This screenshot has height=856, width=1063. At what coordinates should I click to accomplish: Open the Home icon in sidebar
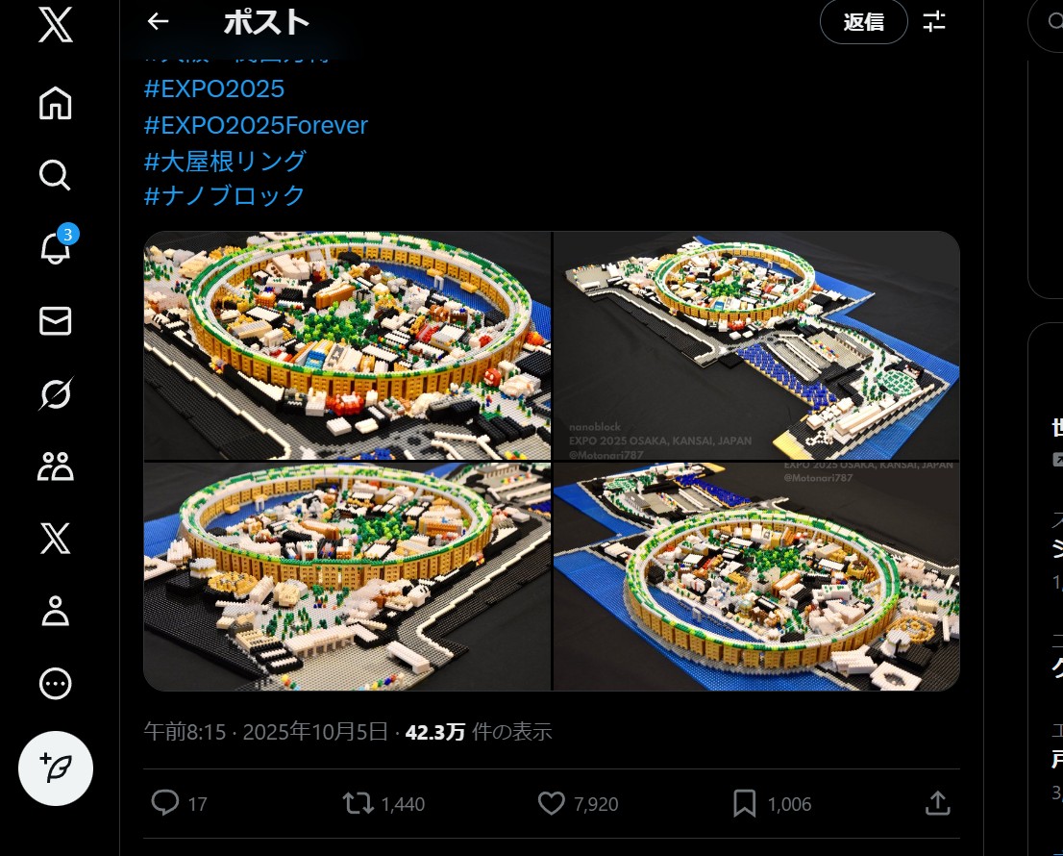point(55,103)
